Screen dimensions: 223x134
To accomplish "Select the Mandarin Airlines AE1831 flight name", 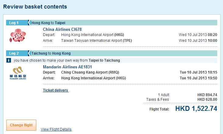I will coord(67,67).
